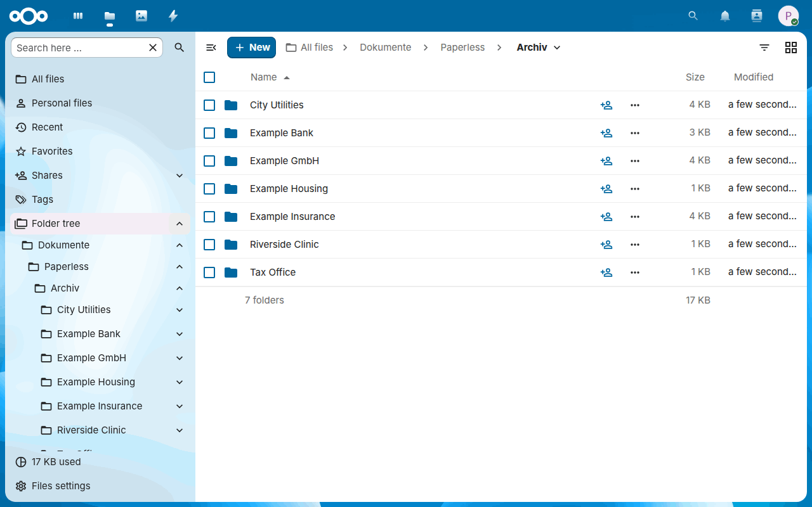
Task: Select the Example Housing checkbox
Action: pyautogui.click(x=209, y=189)
